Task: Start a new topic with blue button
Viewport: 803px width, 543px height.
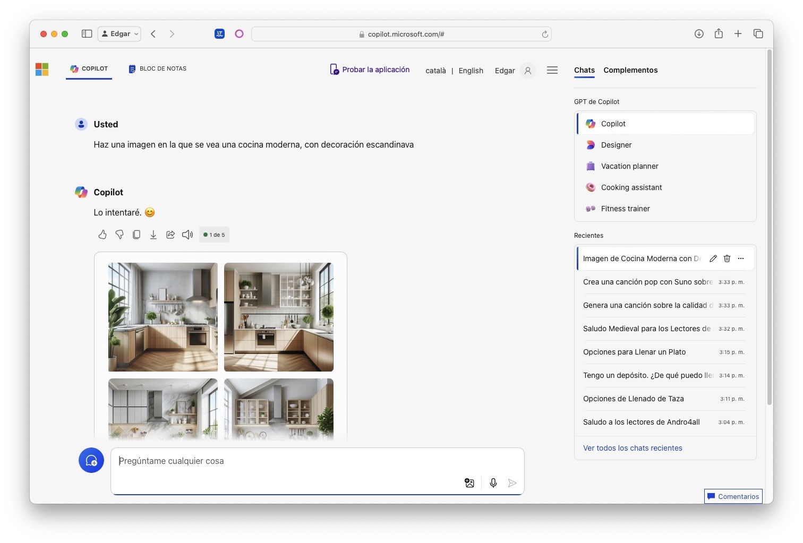Action: 91,460
